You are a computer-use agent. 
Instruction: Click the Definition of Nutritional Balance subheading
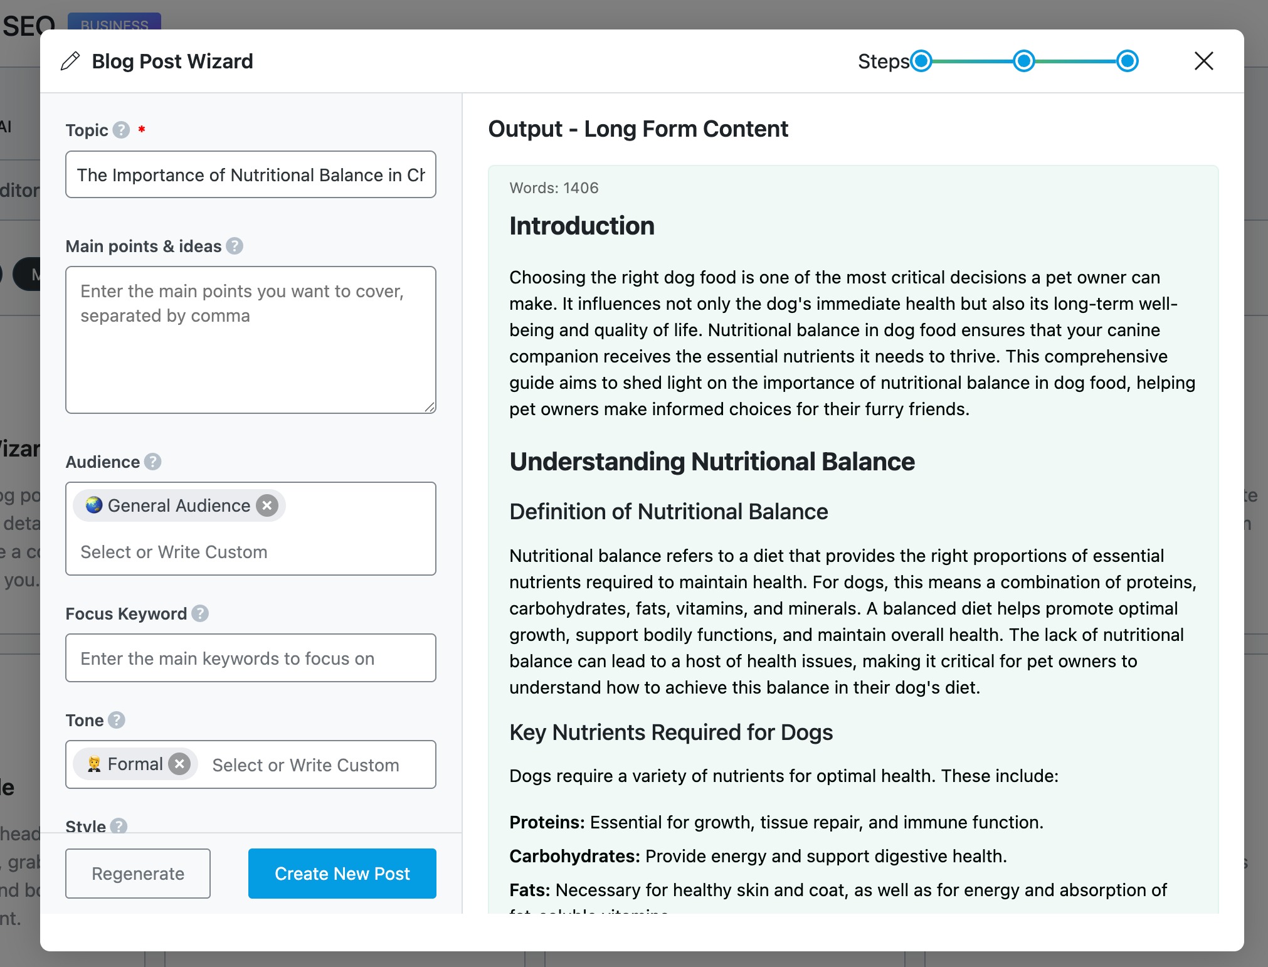tap(668, 512)
